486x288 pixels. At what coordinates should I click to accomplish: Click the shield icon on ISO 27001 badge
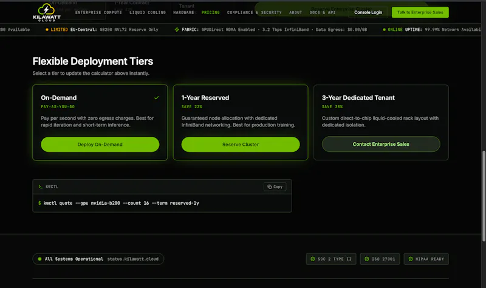click(367, 259)
